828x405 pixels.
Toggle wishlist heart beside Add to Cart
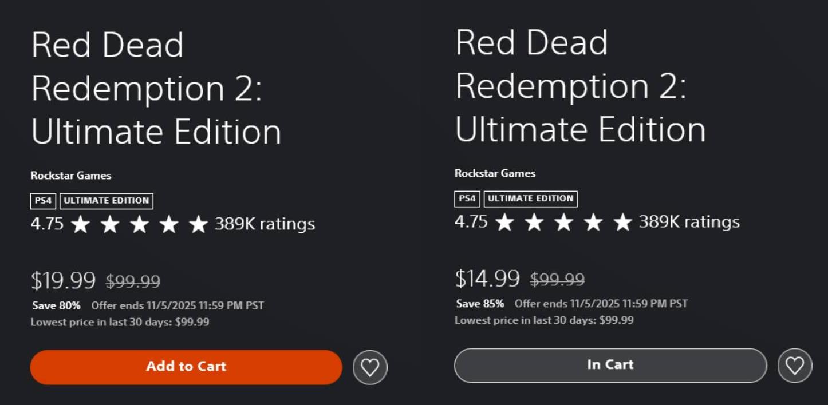(370, 367)
